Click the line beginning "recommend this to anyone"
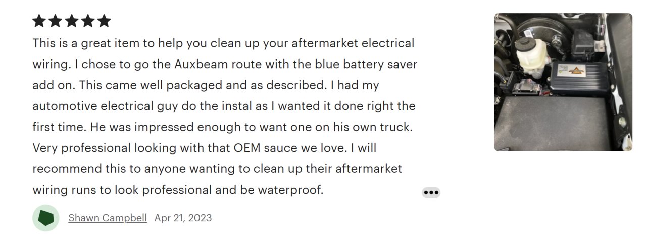The width and height of the screenshot is (646, 239). 217,169
